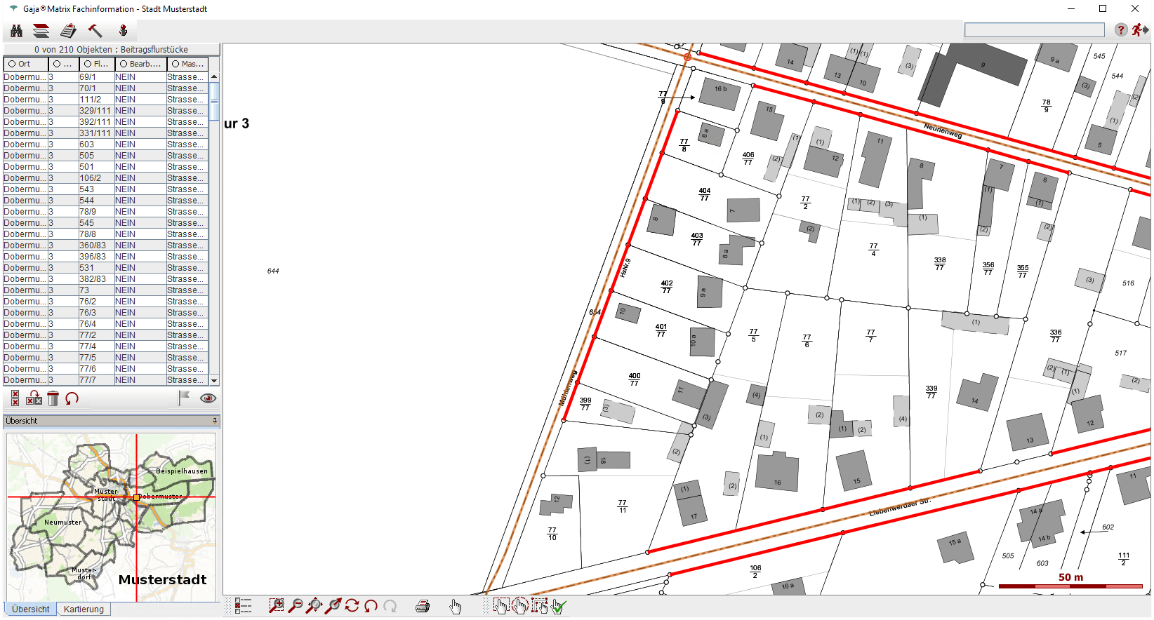Switch to the Kartierung tab
The width and height of the screenshot is (1154, 620).
84,609
